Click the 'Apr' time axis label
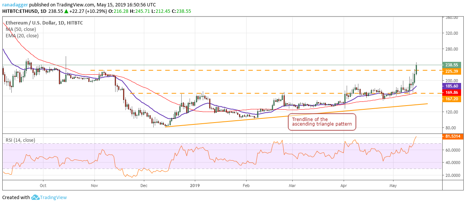The width and height of the screenshot is (466, 204). [x=344, y=186]
